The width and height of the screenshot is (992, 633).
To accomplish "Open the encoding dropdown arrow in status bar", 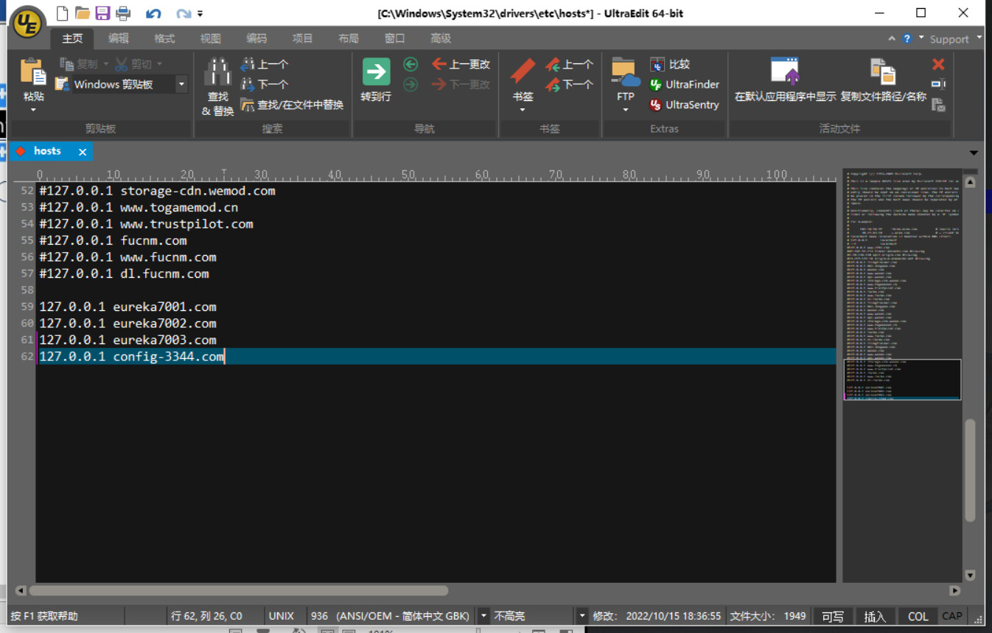I will point(484,616).
